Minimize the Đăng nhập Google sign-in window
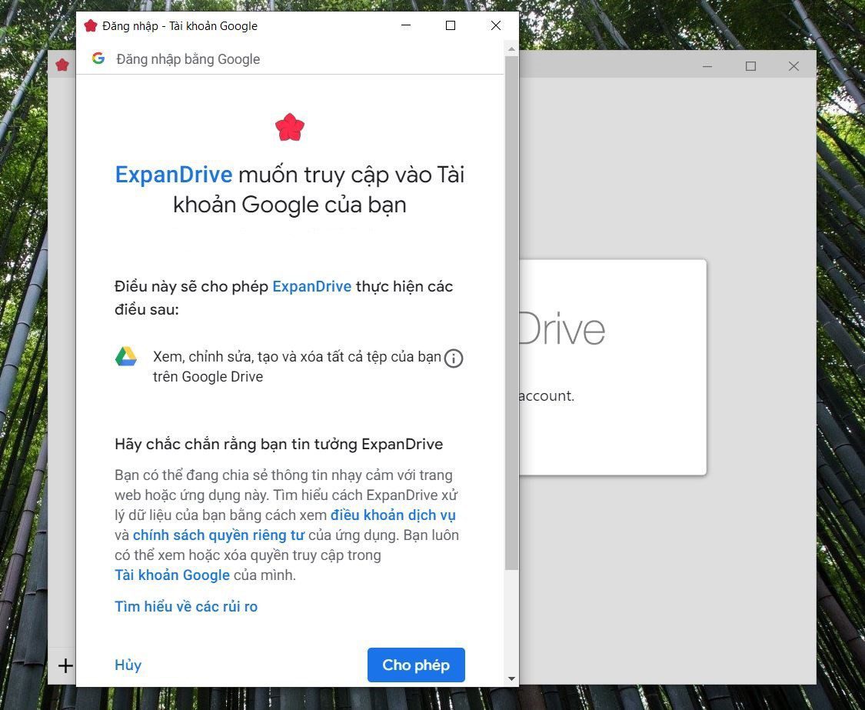The width and height of the screenshot is (865, 710). click(406, 25)
